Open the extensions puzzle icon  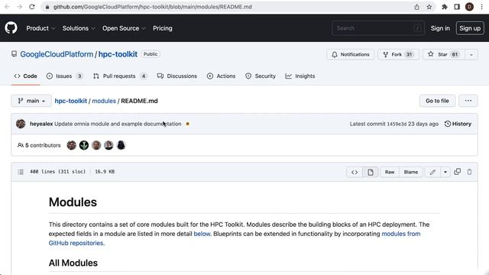point(445,7)
